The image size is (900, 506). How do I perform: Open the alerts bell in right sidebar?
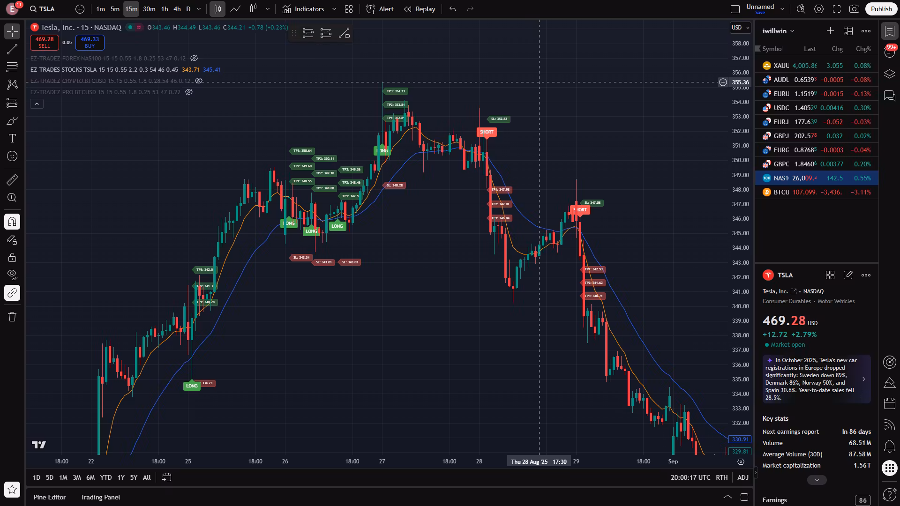[x=889, y=446]
